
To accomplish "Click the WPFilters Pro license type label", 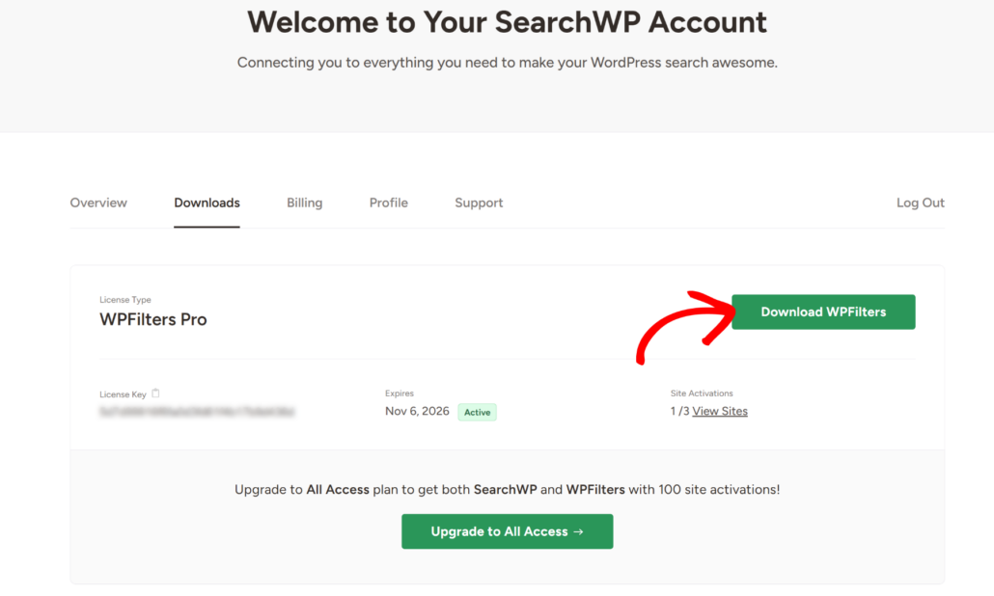I will coord(153,319).
